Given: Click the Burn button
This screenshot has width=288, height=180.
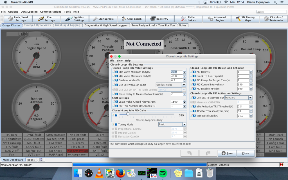Looking at the screenshot, I should tap(227, 153).
